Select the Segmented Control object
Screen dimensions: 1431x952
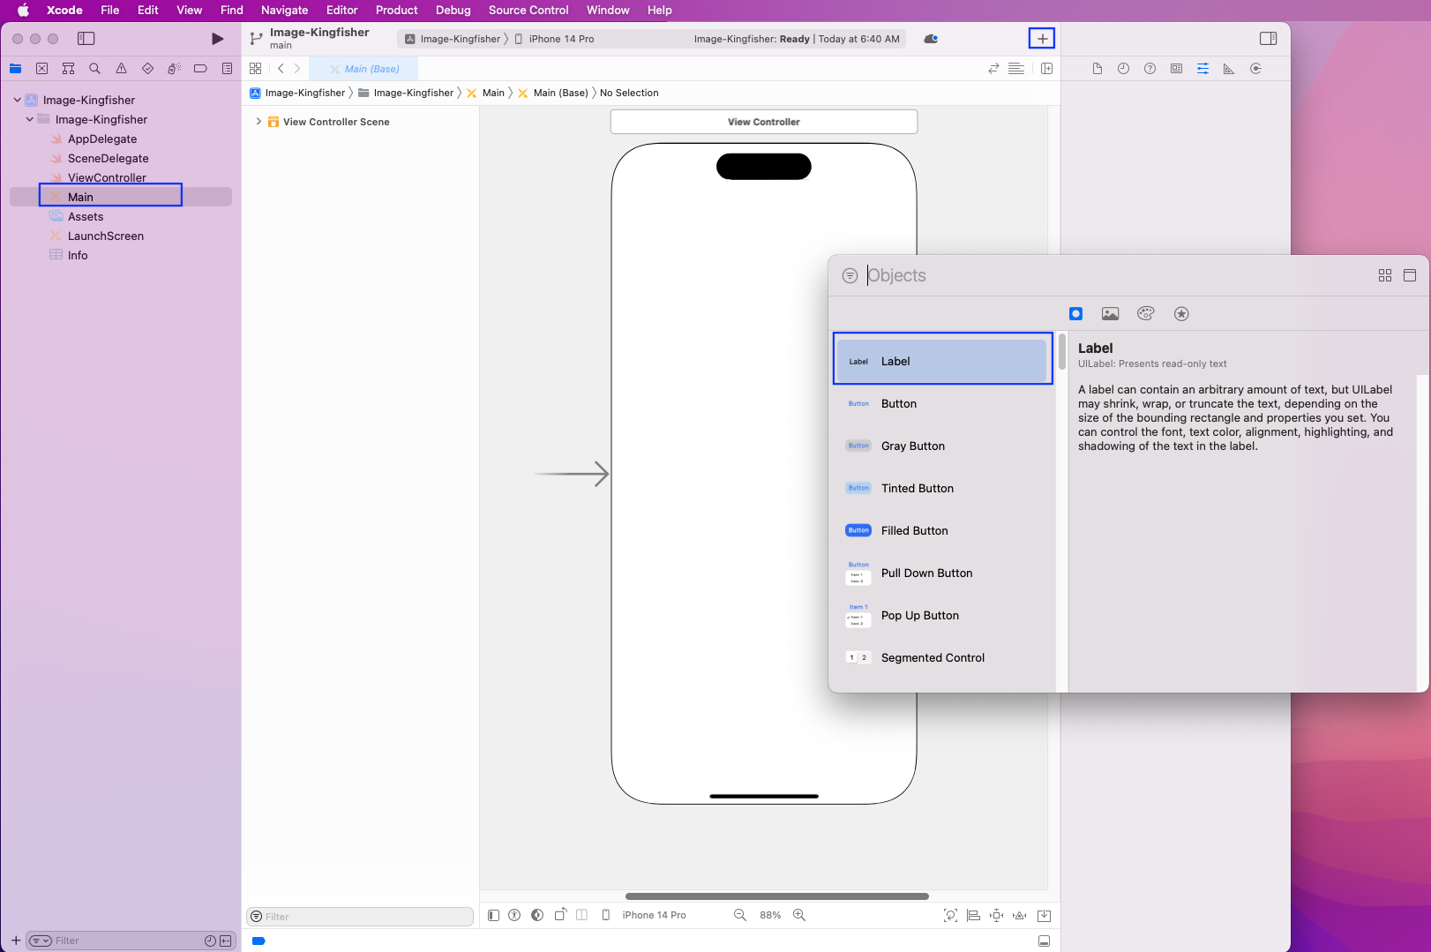[x=942, y=657]
